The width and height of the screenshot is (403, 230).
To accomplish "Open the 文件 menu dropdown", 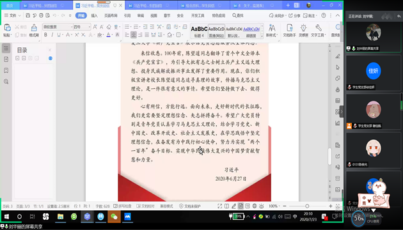I will (12, 16).
